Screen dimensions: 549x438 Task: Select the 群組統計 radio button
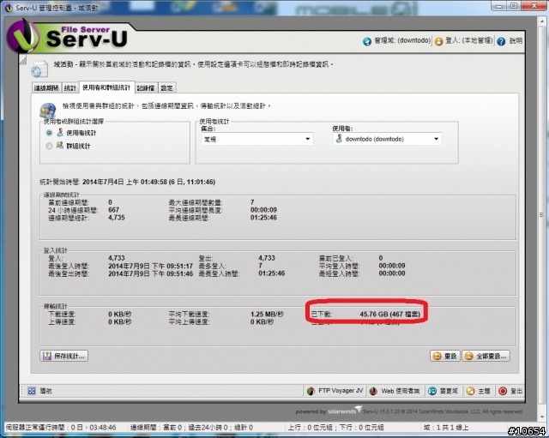[x=49, y=146]
